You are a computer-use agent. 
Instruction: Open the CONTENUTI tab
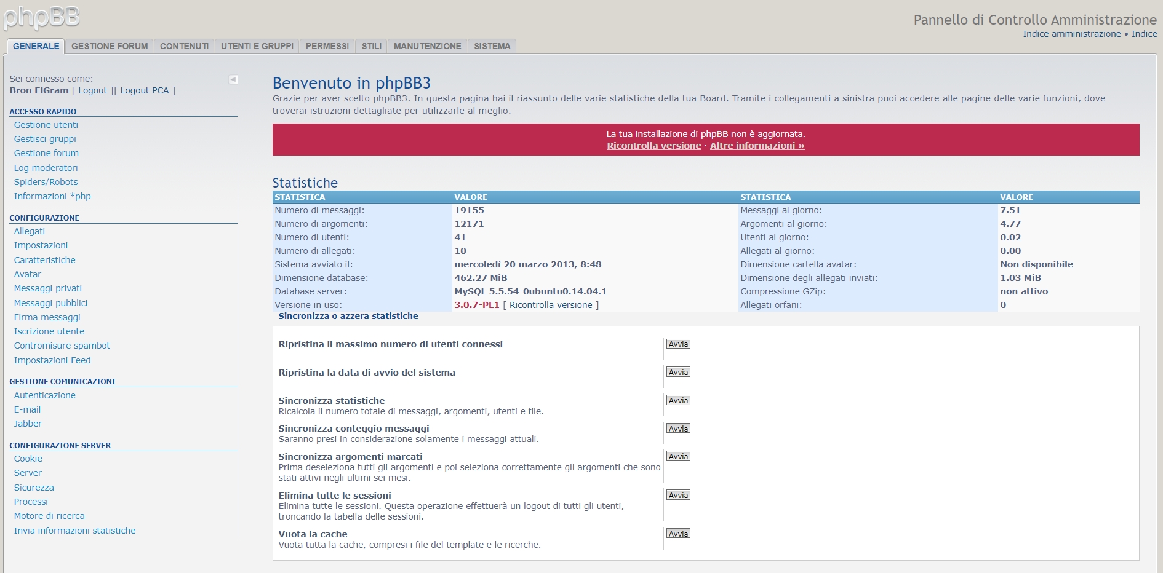point(185,46)
